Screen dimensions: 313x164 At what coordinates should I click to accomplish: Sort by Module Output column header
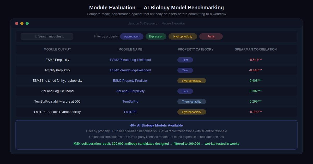(57, 49)
